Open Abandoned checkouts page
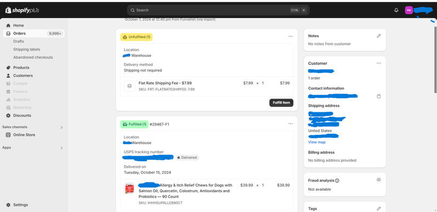Image resolution: width=437 pixels, height=212 pixels. (33, 57)
